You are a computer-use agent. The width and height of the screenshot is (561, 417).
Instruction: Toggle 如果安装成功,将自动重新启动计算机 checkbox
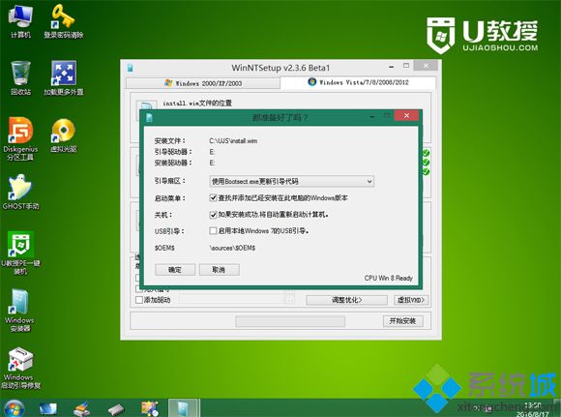click(213, 215)
